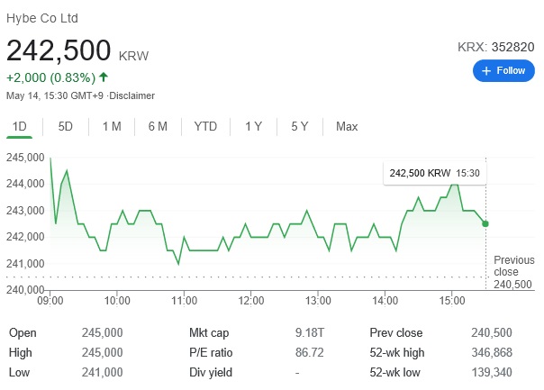Screen dimensions: 544x390
Task: Click the Mkt cap value 9.18T
Action: pyautogui.click(x=310, y=332)
